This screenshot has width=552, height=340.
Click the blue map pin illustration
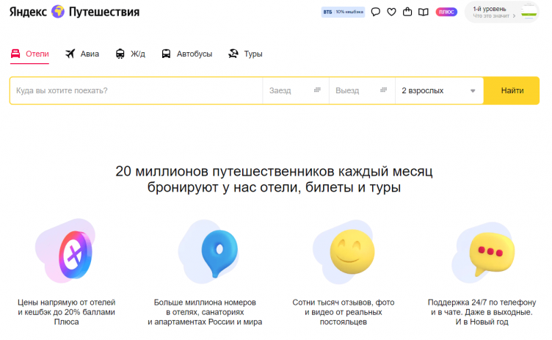(x=219, y=253)
